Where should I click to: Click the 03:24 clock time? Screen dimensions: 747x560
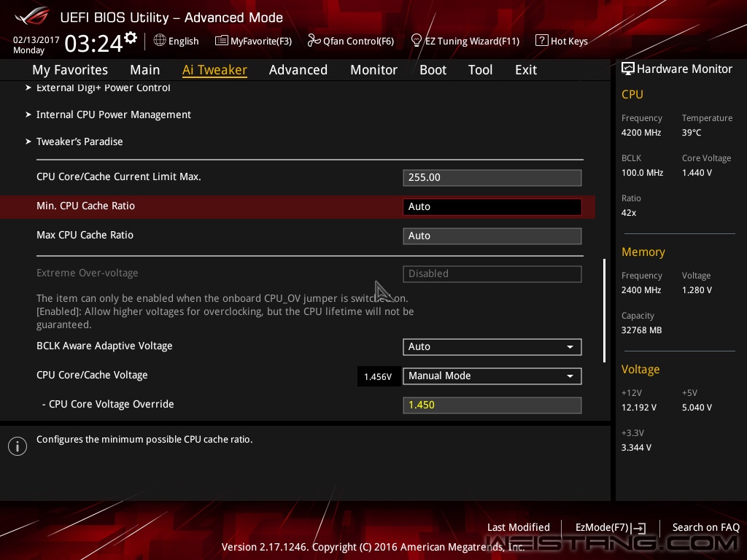point(94,43)
